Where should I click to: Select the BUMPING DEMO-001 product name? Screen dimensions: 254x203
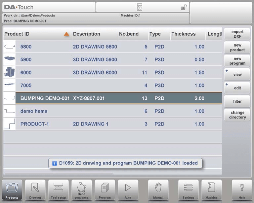(45, 98)
